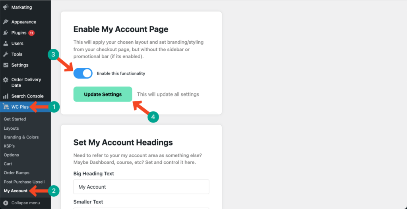
Task: Click the WC Plus cart icon
Action: pyautogui.click(x=6, y=107)
